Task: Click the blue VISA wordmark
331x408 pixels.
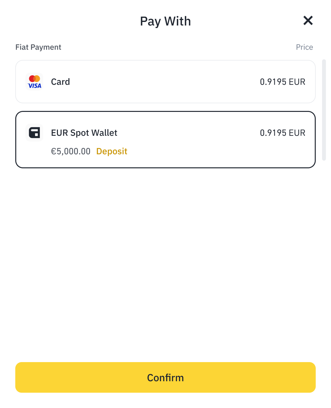Action: pos(34,86)
